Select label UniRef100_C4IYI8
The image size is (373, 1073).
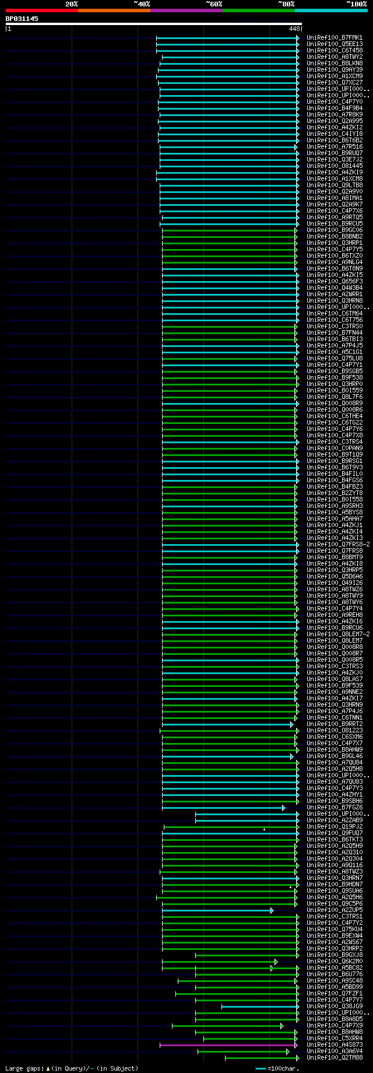click(335, 134)
